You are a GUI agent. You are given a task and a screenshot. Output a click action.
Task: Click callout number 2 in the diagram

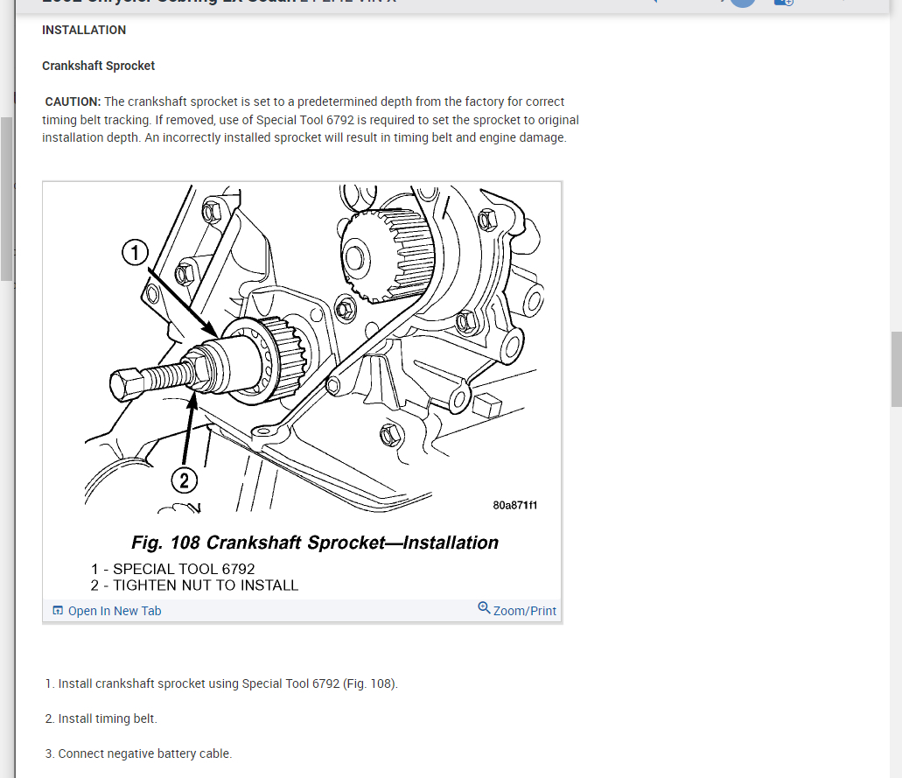[x=184, y=480]
